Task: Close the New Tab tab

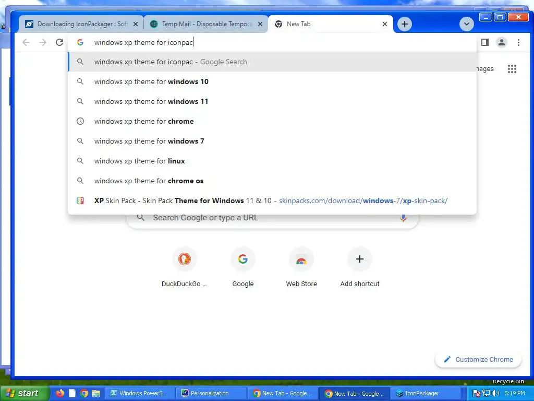Action: 385,24
